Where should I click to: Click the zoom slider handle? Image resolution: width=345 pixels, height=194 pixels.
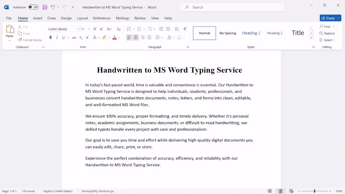point(314,191)
